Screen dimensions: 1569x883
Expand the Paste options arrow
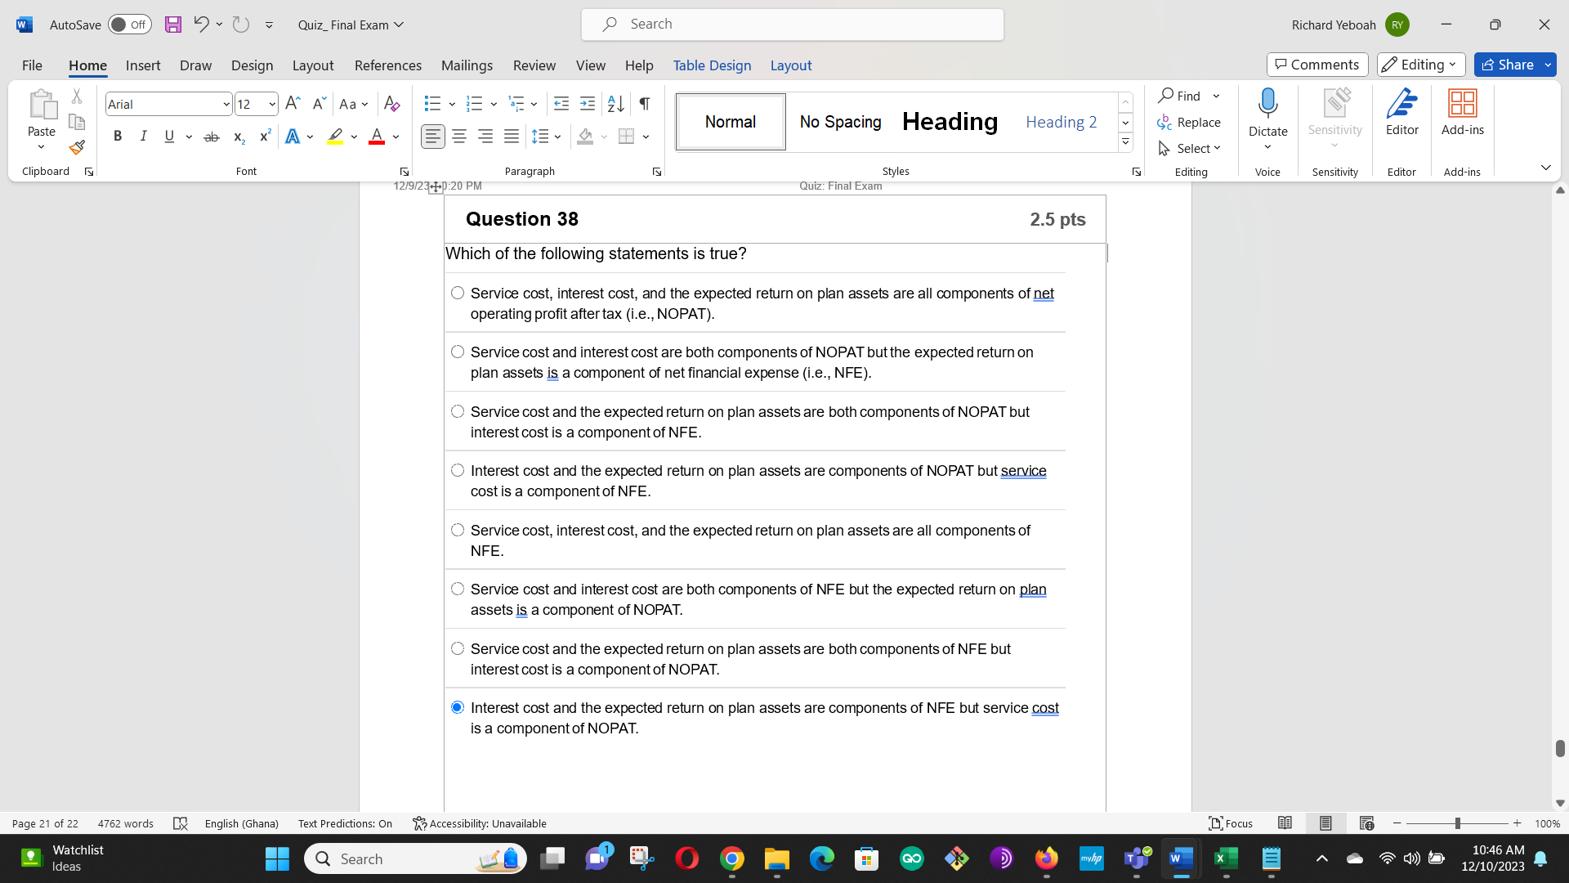41,147
